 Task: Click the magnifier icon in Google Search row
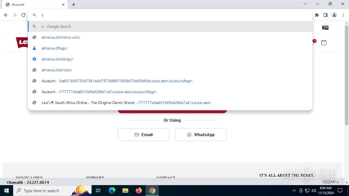coord(34,26)
